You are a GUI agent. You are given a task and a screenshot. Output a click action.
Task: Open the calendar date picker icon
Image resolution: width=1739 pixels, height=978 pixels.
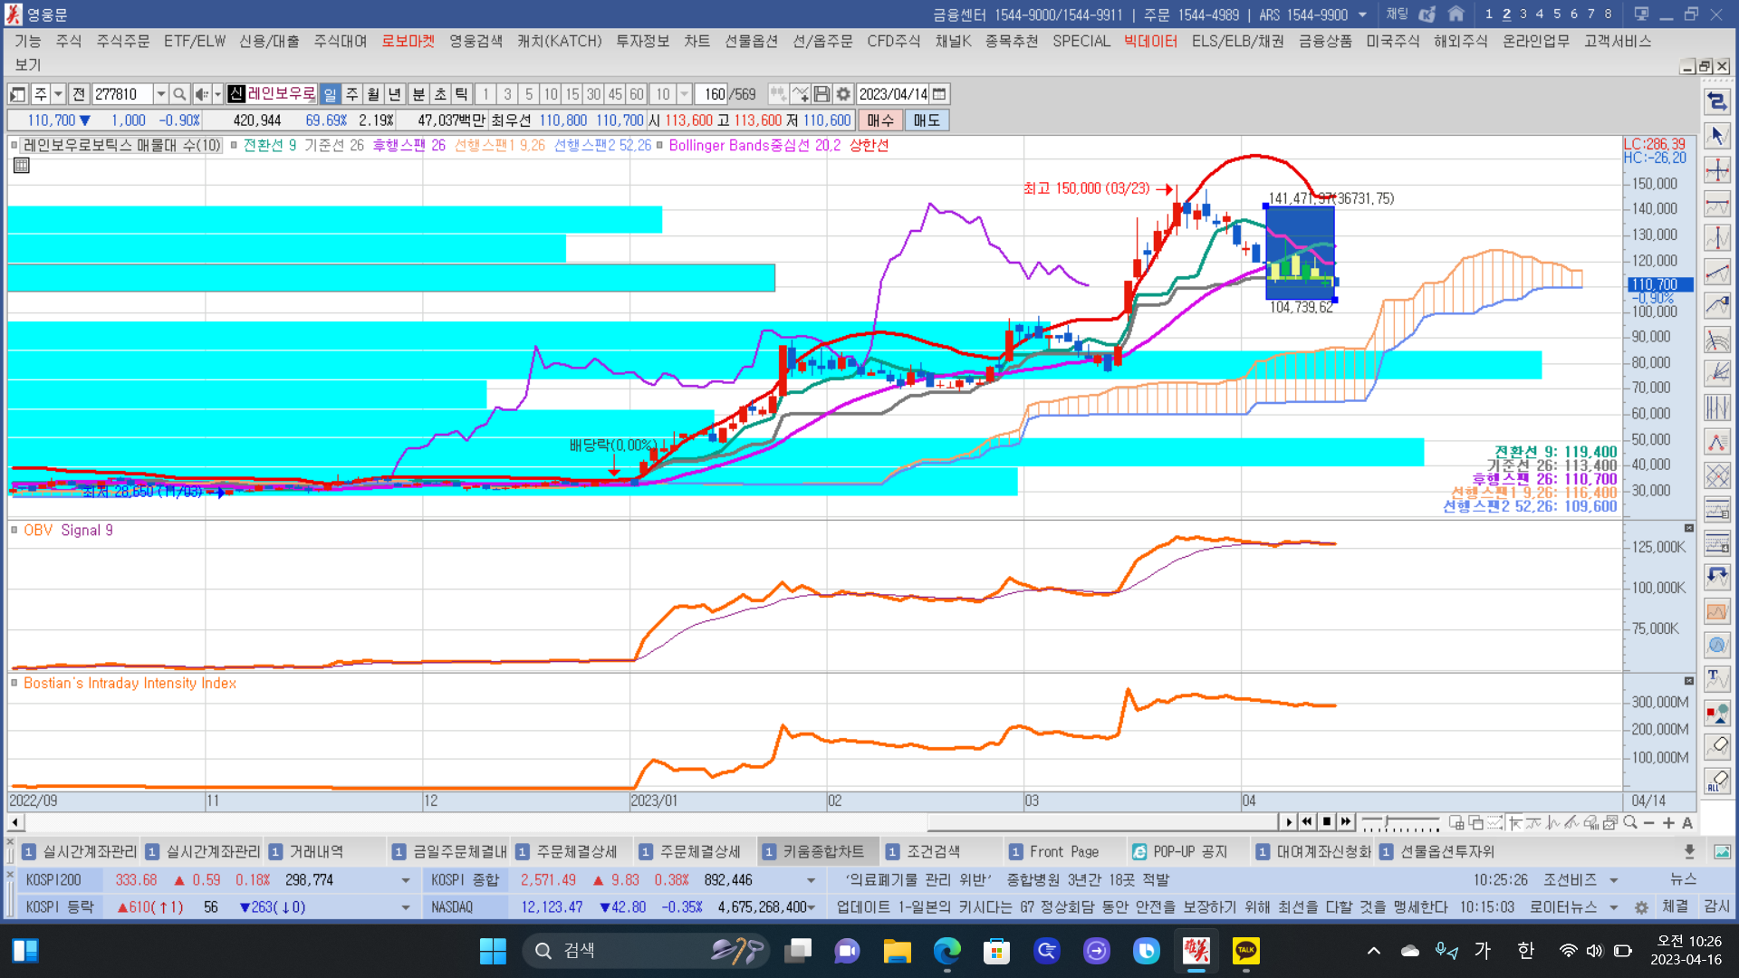point(940,94)
